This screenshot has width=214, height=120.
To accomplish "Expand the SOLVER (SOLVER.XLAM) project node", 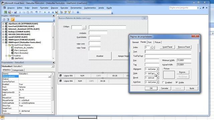I will pyautogui.click(x=3, y=34).
